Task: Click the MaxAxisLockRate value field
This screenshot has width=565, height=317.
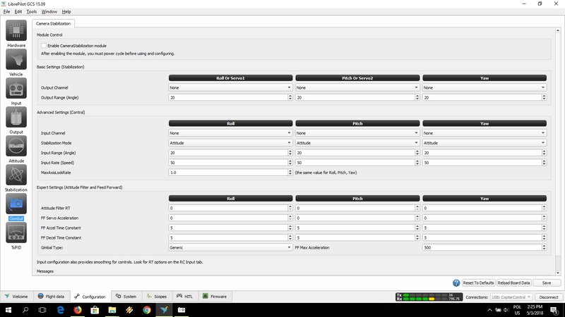Action: coord(228,172)
